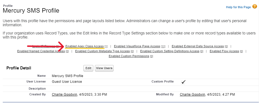Click the User License field label
The height and width of the screenshot is (103, 259).
point(36,81)
